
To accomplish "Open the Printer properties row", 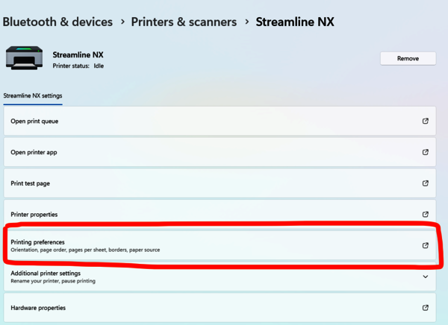I will pyautogui.click(x=34, y=214).
